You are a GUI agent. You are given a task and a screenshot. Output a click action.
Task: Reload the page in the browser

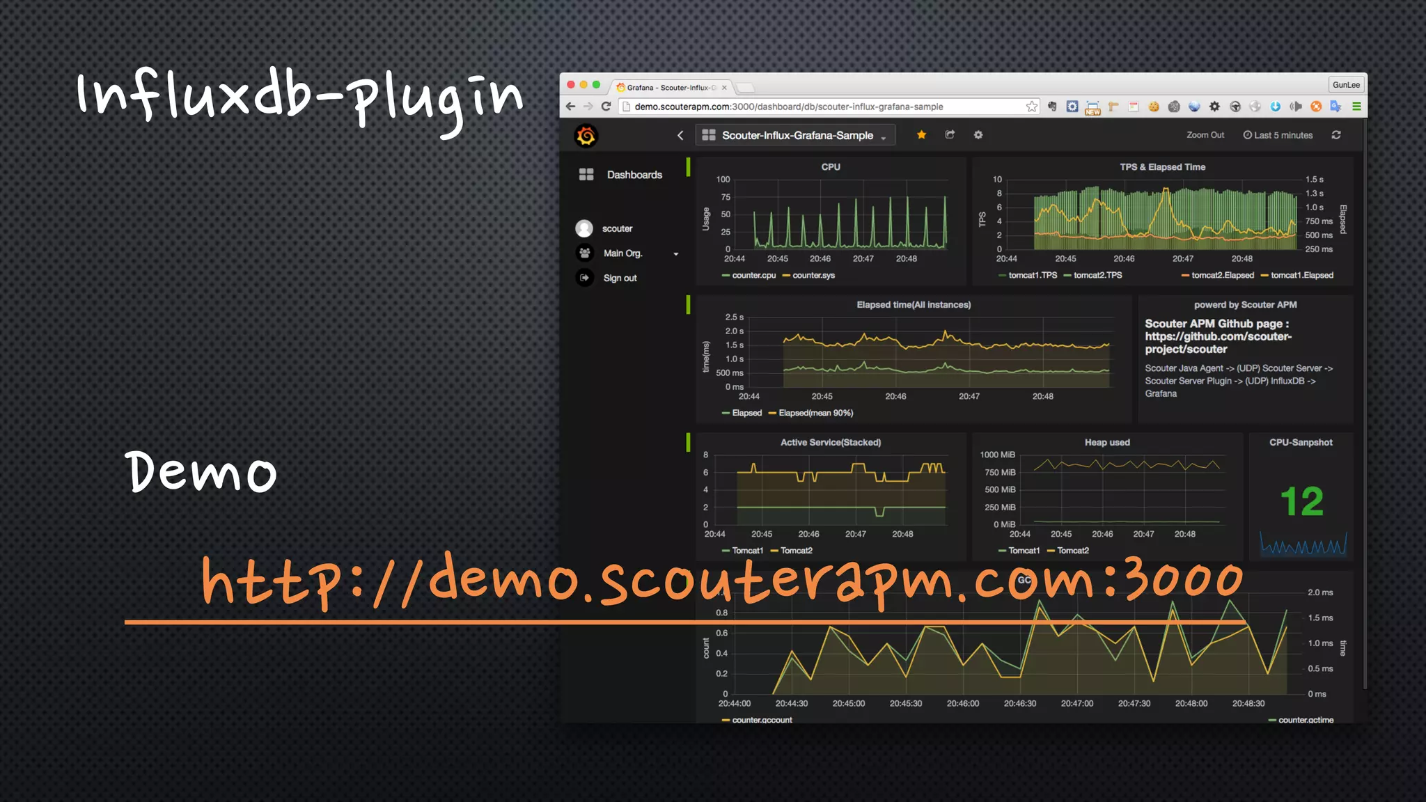(x=606, y=107)
